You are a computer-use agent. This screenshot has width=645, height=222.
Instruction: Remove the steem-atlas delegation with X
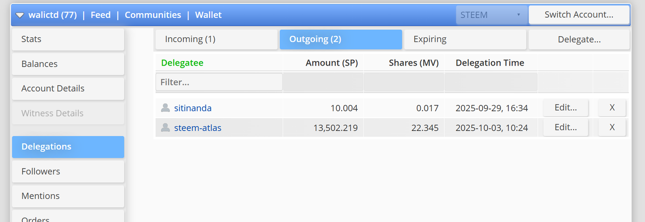point(612,127)
